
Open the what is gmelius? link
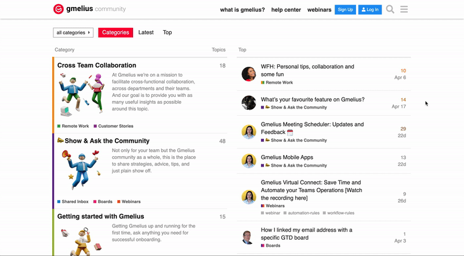click(242, 10)
